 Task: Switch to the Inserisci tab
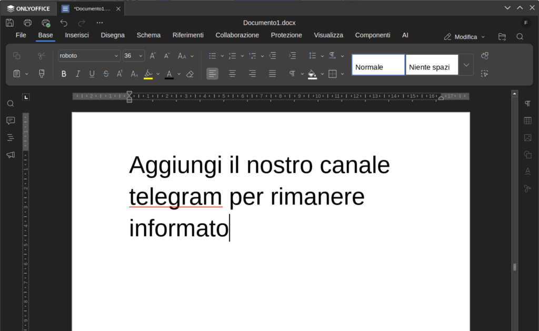click(x=77, y=35)
